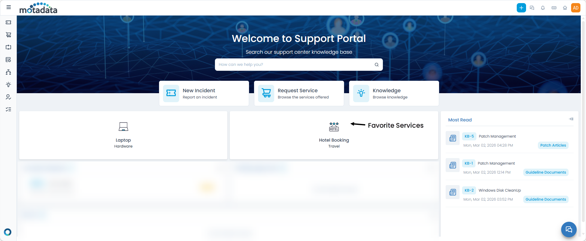Open the New Incident card
The image size is (586, 241).
(x=204, y=93)
